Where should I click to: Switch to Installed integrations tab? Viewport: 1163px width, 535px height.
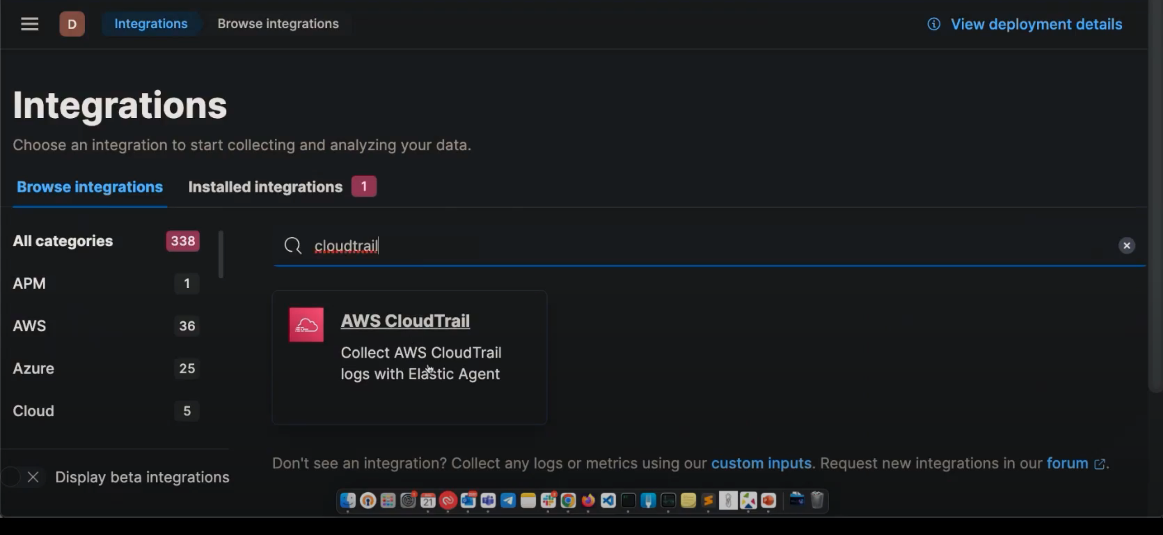tap(265, 187)
